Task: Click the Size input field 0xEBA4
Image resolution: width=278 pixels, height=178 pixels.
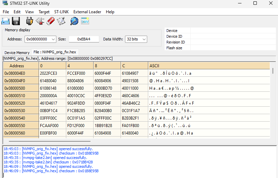Action: (84, 39)
